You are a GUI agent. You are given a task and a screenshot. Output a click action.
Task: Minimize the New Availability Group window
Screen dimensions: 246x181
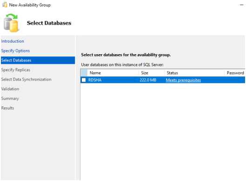pyautogui.click(x=242, y=5)
